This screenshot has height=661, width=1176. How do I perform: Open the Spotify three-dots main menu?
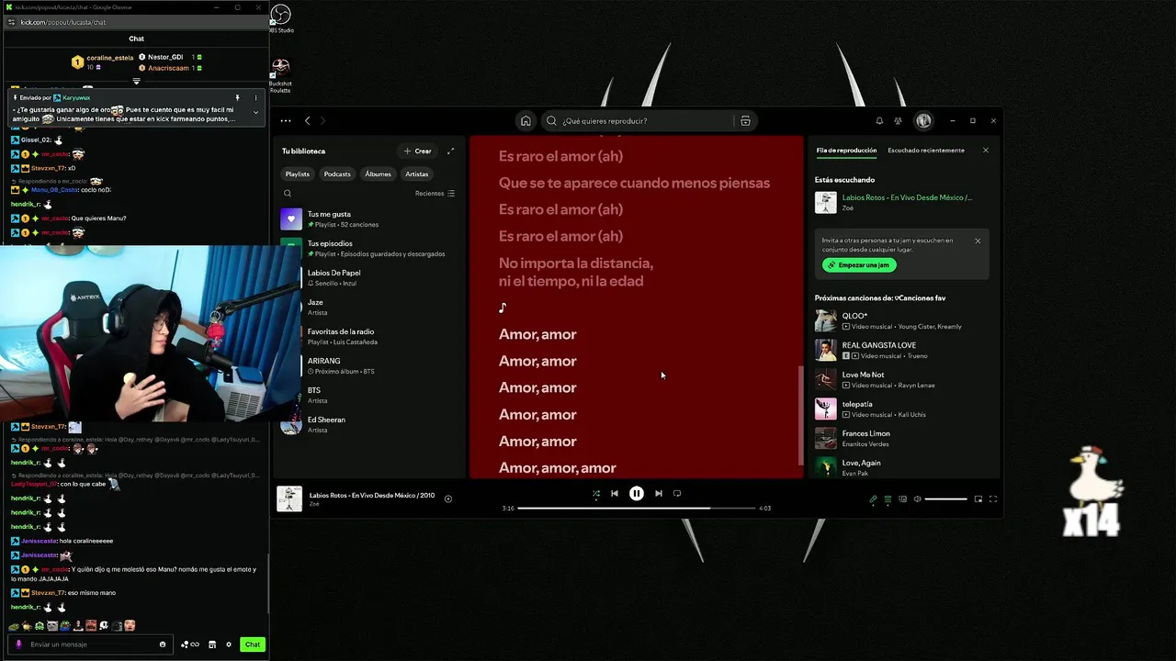[286, 120]
